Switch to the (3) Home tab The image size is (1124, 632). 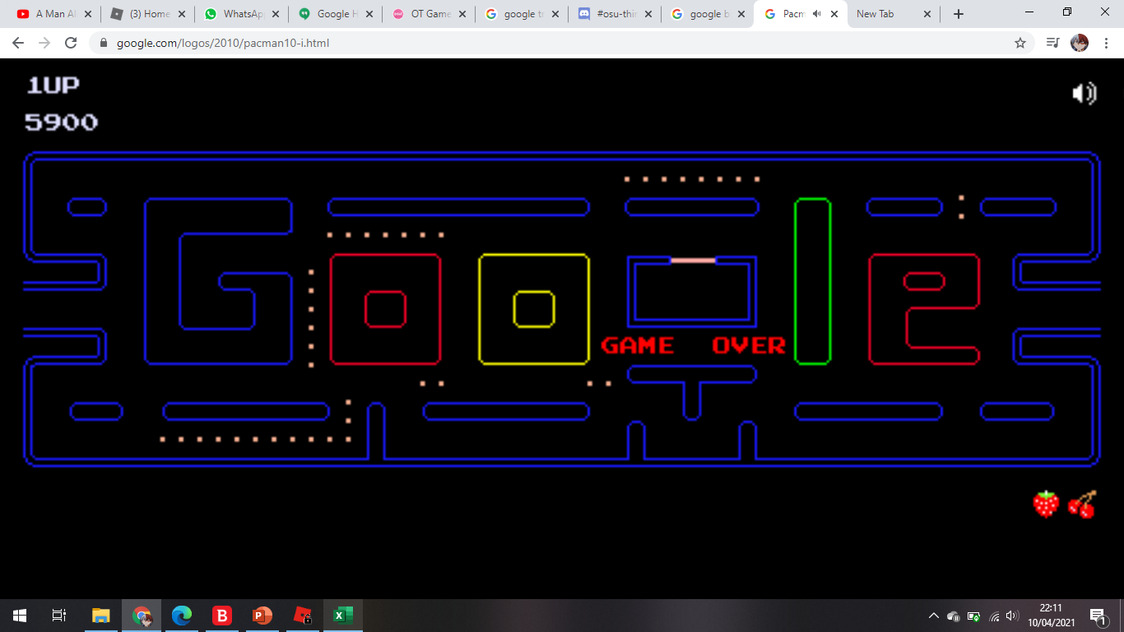(x=150, y=14)
